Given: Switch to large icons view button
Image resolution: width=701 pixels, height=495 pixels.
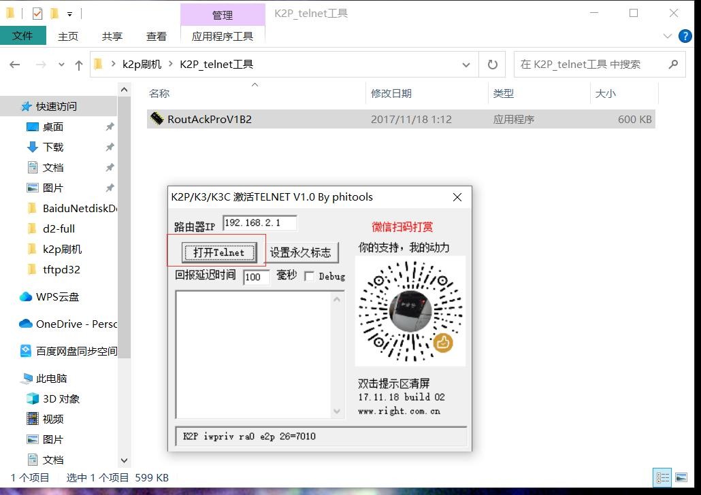Looking at the screenshot, I should (x=681, y=477).
